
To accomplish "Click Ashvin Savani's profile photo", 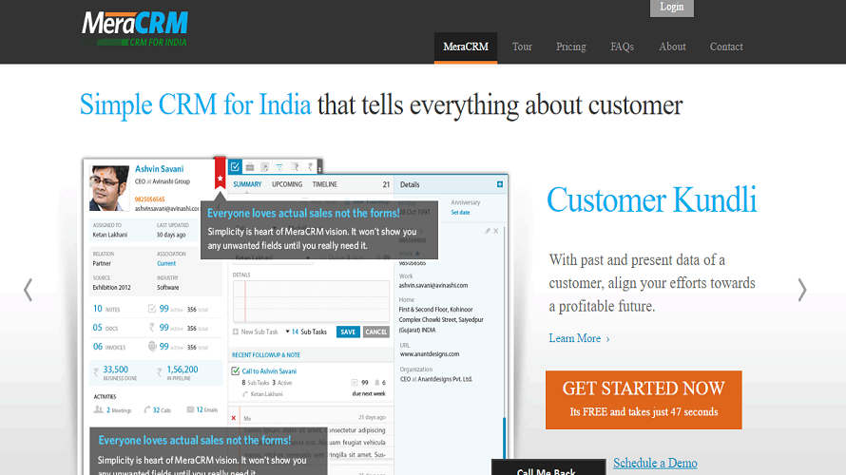I will (x=109, y=188).
